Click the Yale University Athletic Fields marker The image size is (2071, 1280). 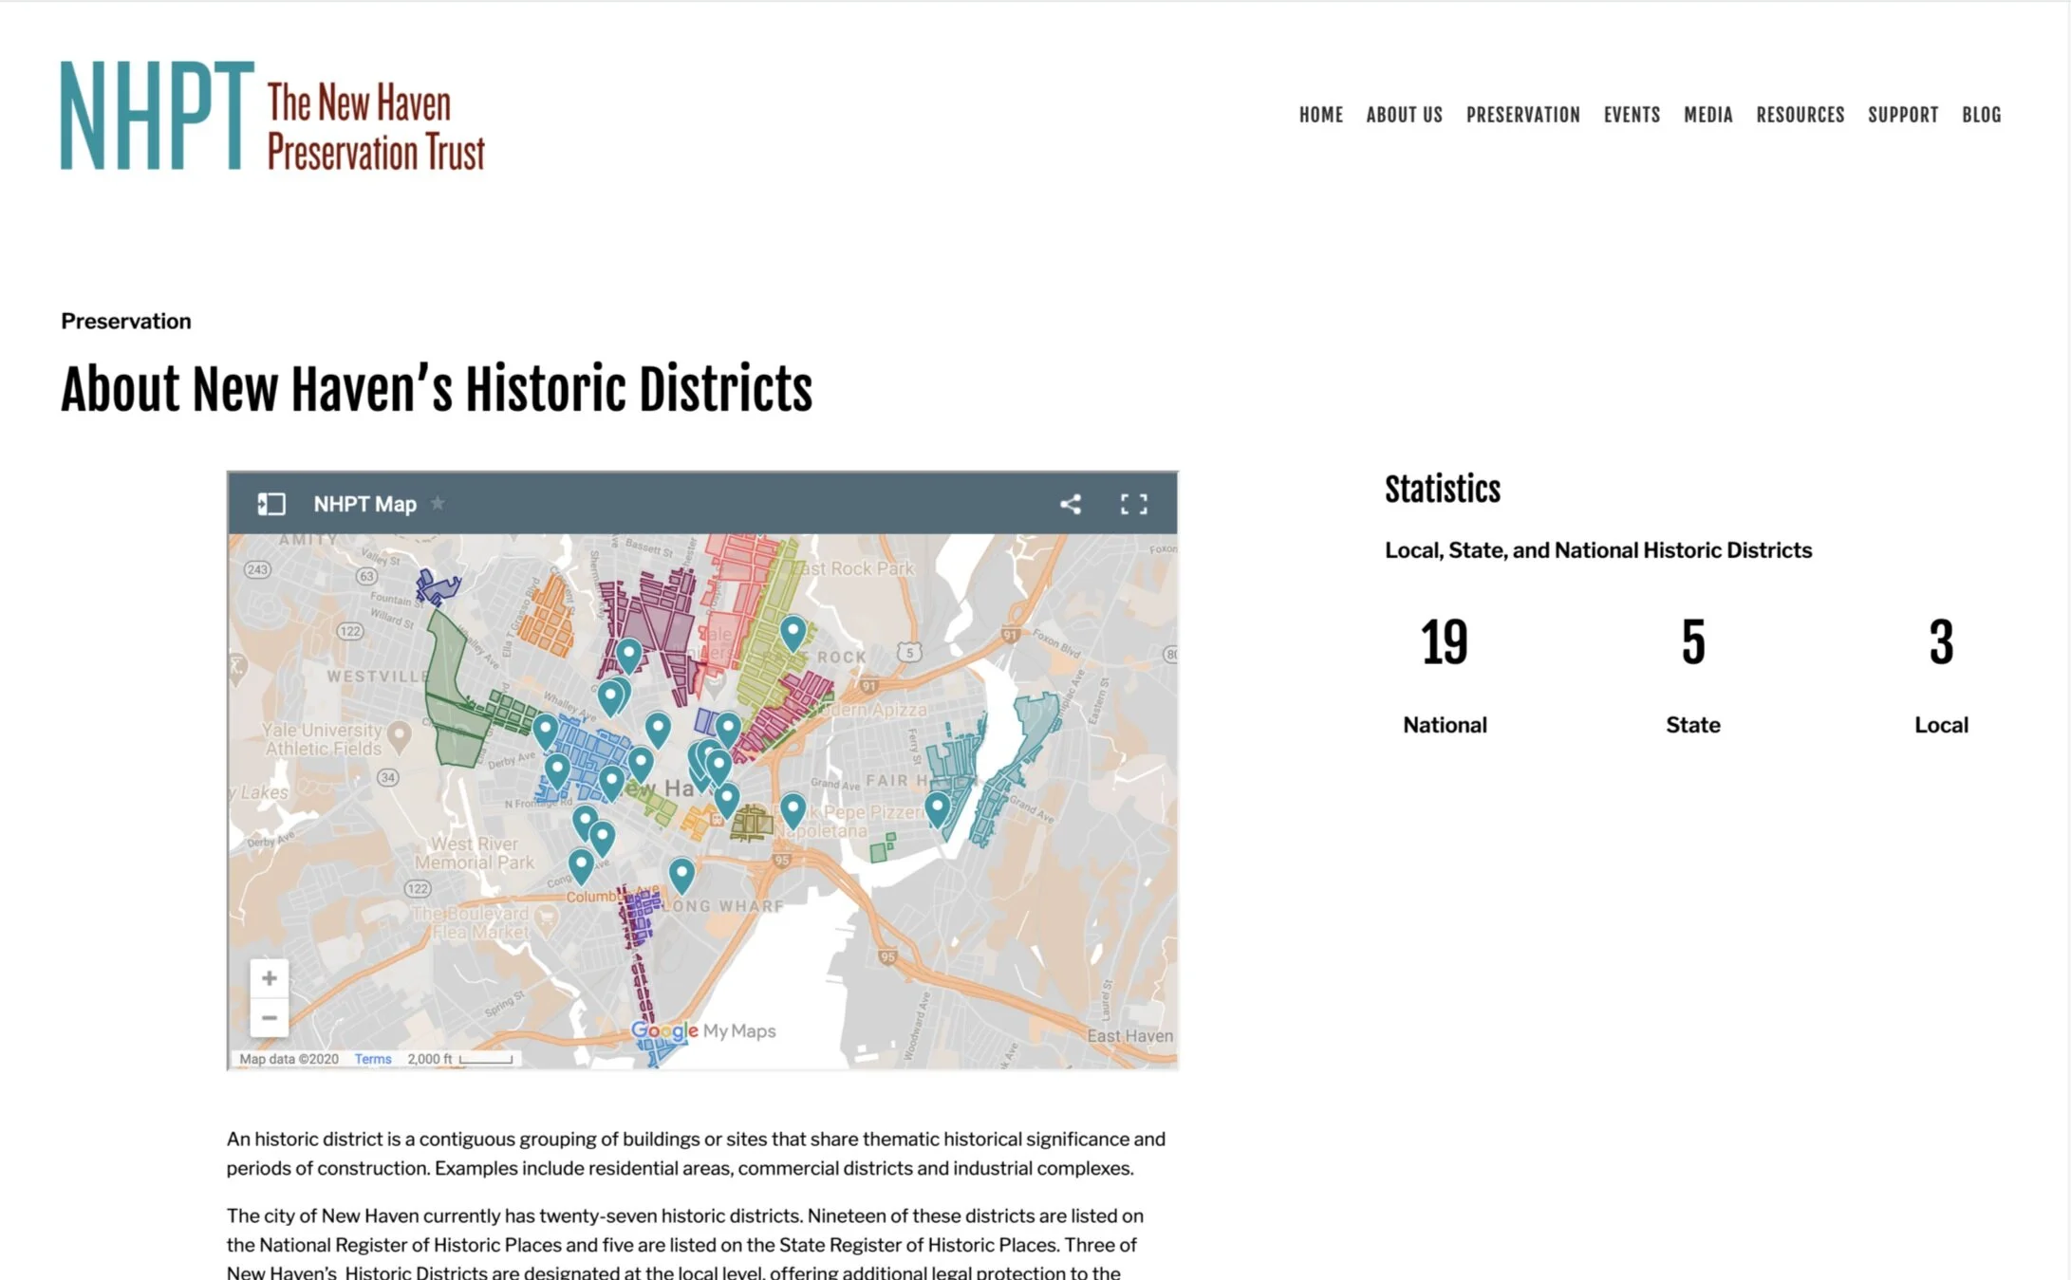(400, 736)
